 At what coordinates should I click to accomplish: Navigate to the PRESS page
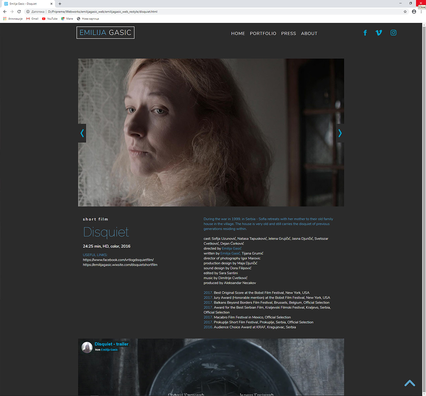[x=289, y=34]
